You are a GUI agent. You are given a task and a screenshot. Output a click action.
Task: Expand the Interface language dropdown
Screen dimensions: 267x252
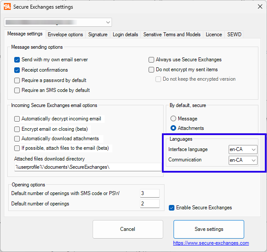[243, 149]
